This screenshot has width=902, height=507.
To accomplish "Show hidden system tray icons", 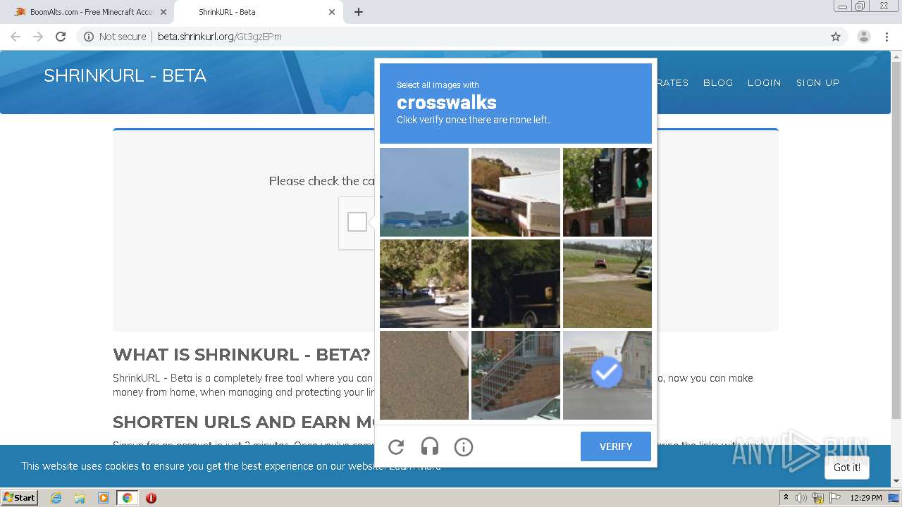I will [x=786, y=498].
